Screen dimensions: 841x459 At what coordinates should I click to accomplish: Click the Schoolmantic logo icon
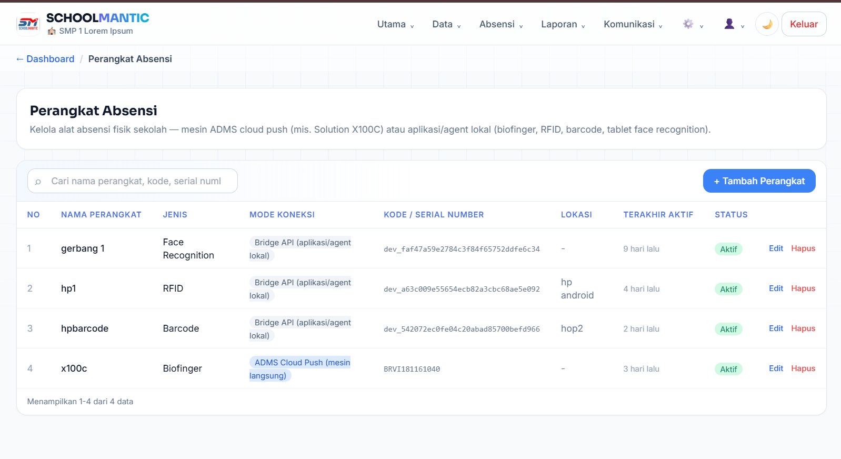[x=28, y=24]
